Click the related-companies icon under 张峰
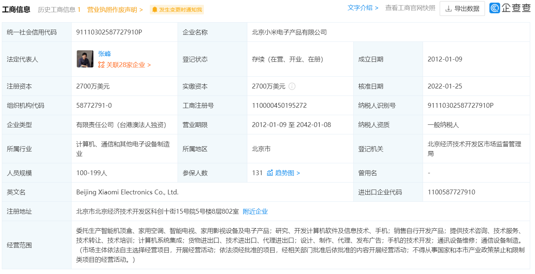 (101, 65)
